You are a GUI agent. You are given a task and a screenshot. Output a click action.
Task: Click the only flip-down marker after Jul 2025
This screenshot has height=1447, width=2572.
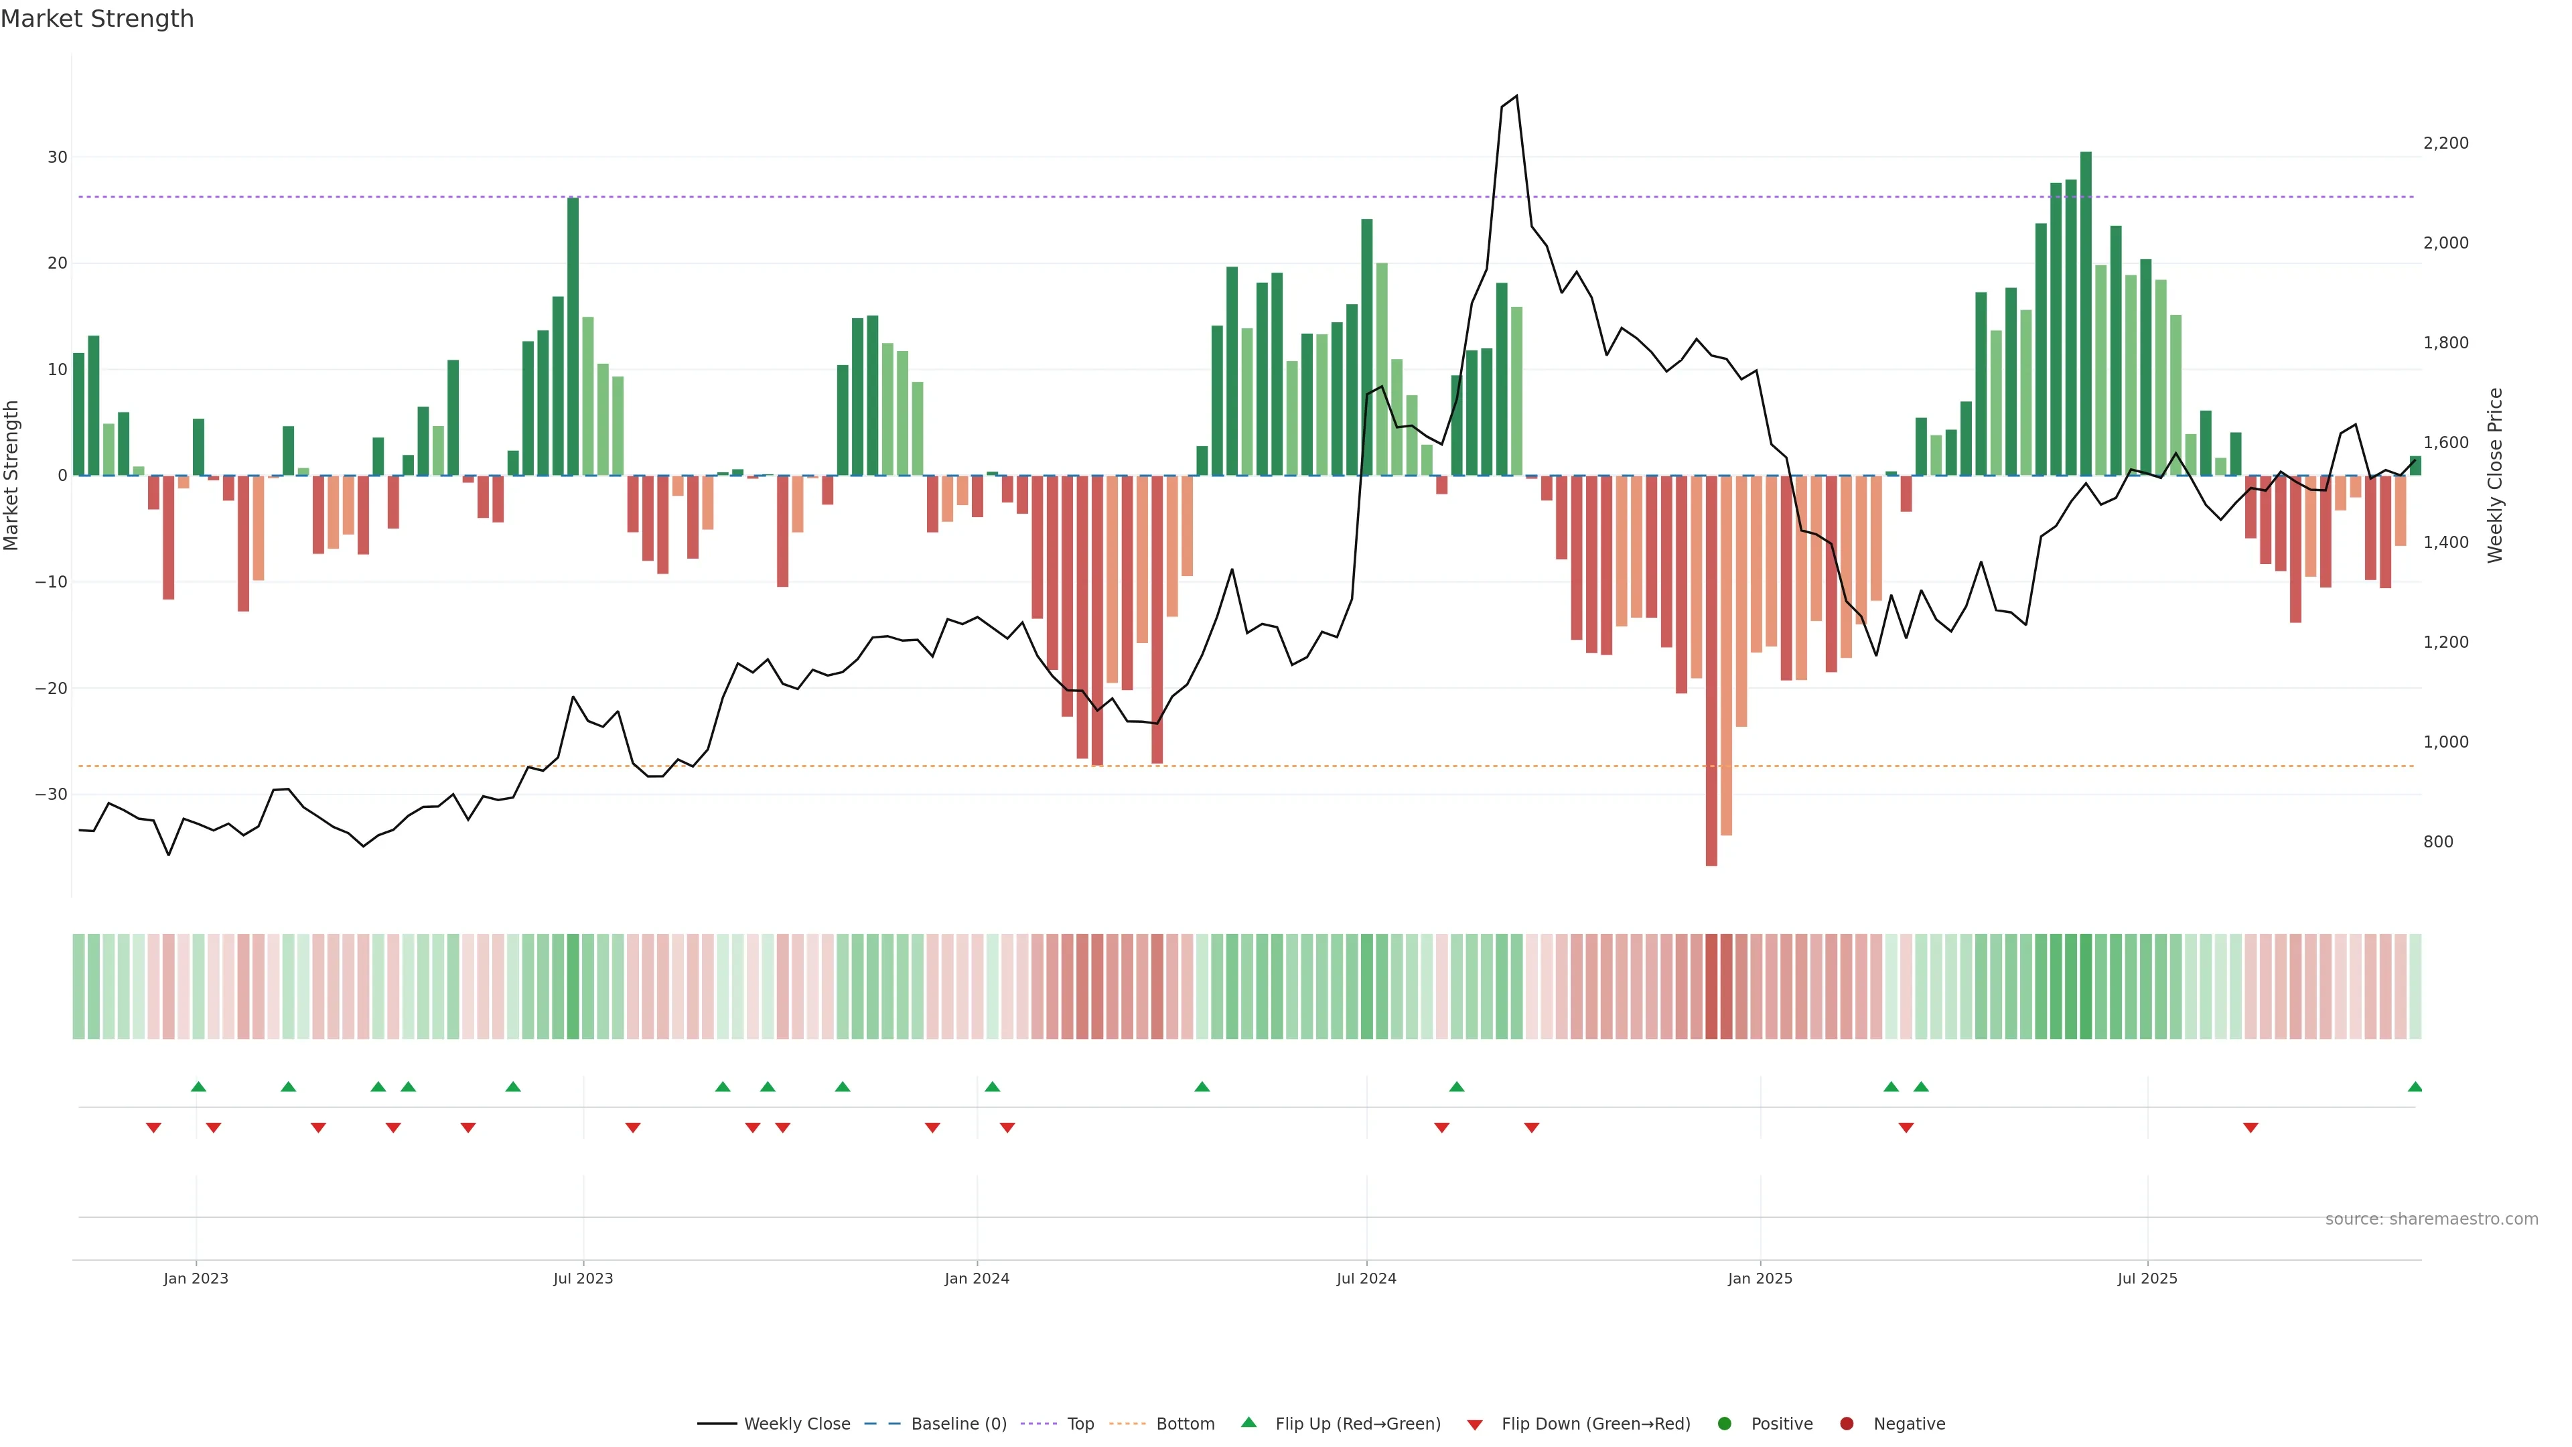pyautogui.click(x=2250, y=1127)
